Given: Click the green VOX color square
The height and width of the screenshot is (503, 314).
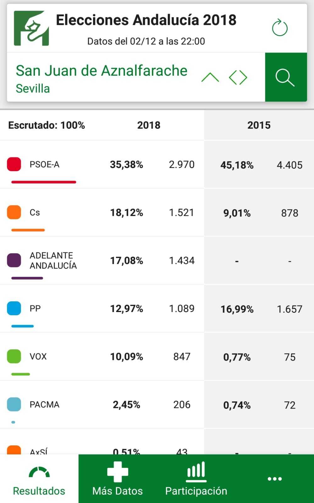Looking at the screenshot, I should [14, 356].
